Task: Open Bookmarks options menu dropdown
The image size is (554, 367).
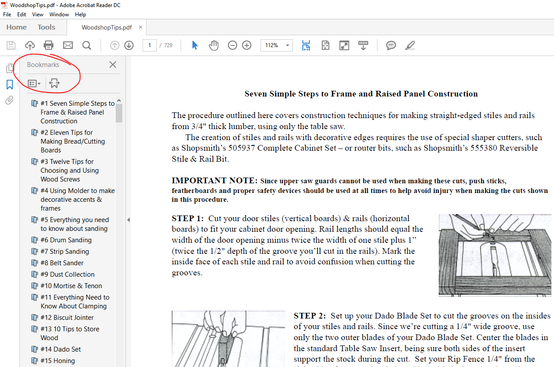Action: (x=34, y=83)
